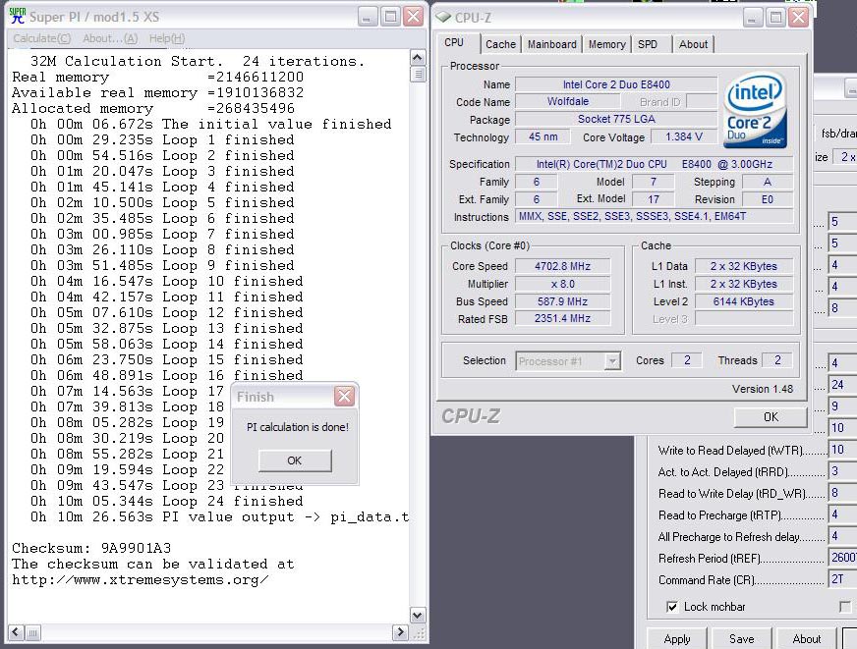
Task: Minimize the CPU-Z window
Action: click(753, 18)
